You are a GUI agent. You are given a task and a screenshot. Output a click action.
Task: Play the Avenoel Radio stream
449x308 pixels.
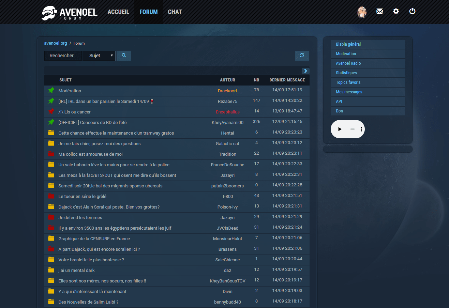click(340, 129)
